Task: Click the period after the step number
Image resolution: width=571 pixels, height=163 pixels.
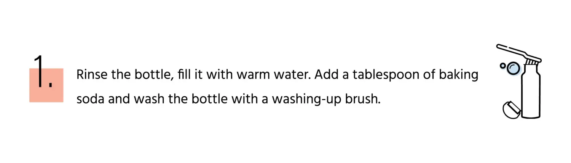Action: (x=51, y=86)
